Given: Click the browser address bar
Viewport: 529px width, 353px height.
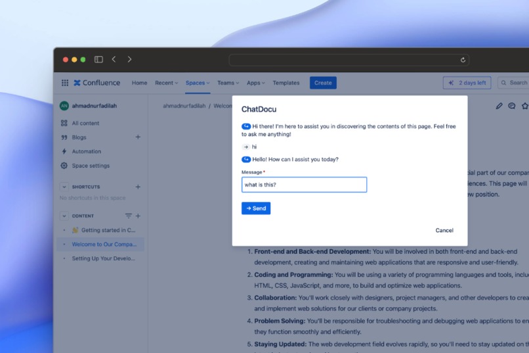Looking at the screenshot, I should (x=349, y=60).
